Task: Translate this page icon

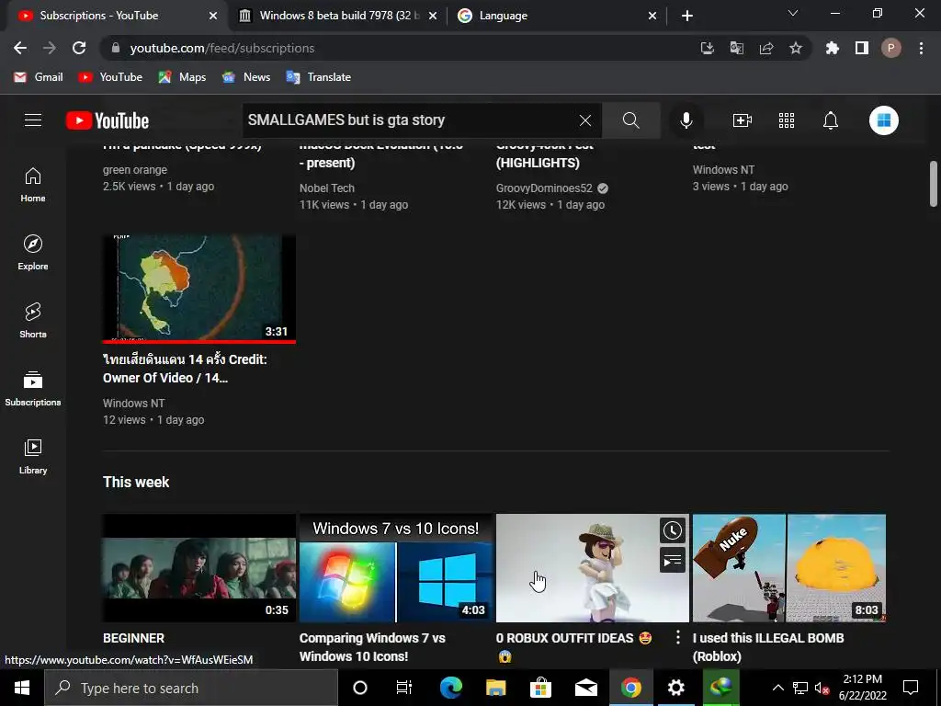Action: point(736,48)
